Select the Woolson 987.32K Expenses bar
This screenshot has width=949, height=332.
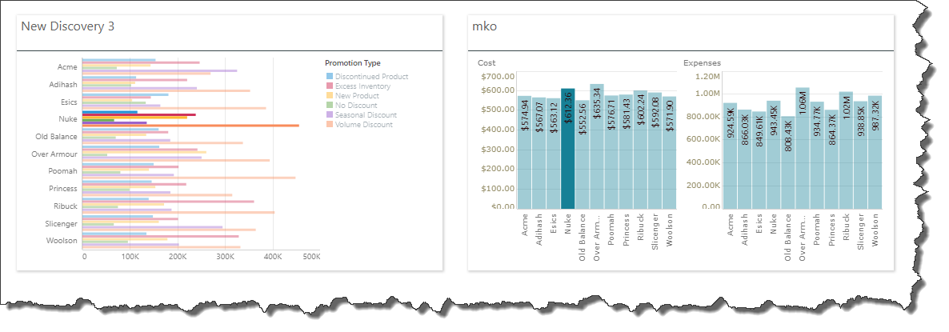(x=875, y=152)
